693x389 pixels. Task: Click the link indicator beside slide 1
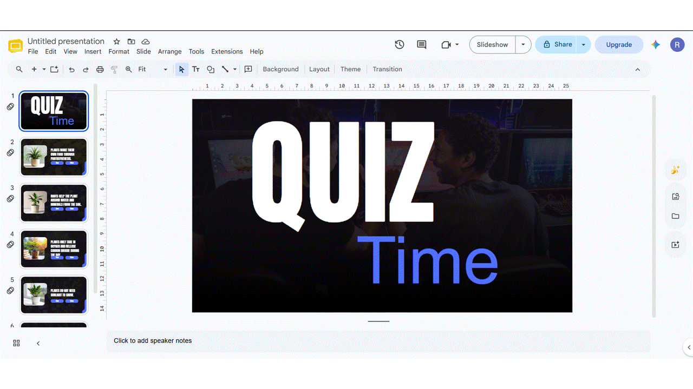point(10,107)
